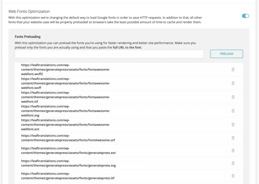Click the Web Fonts Optimization heading

(x=29, y=12)
